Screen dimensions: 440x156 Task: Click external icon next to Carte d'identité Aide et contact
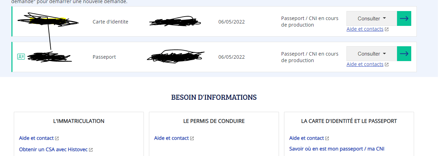327,138
